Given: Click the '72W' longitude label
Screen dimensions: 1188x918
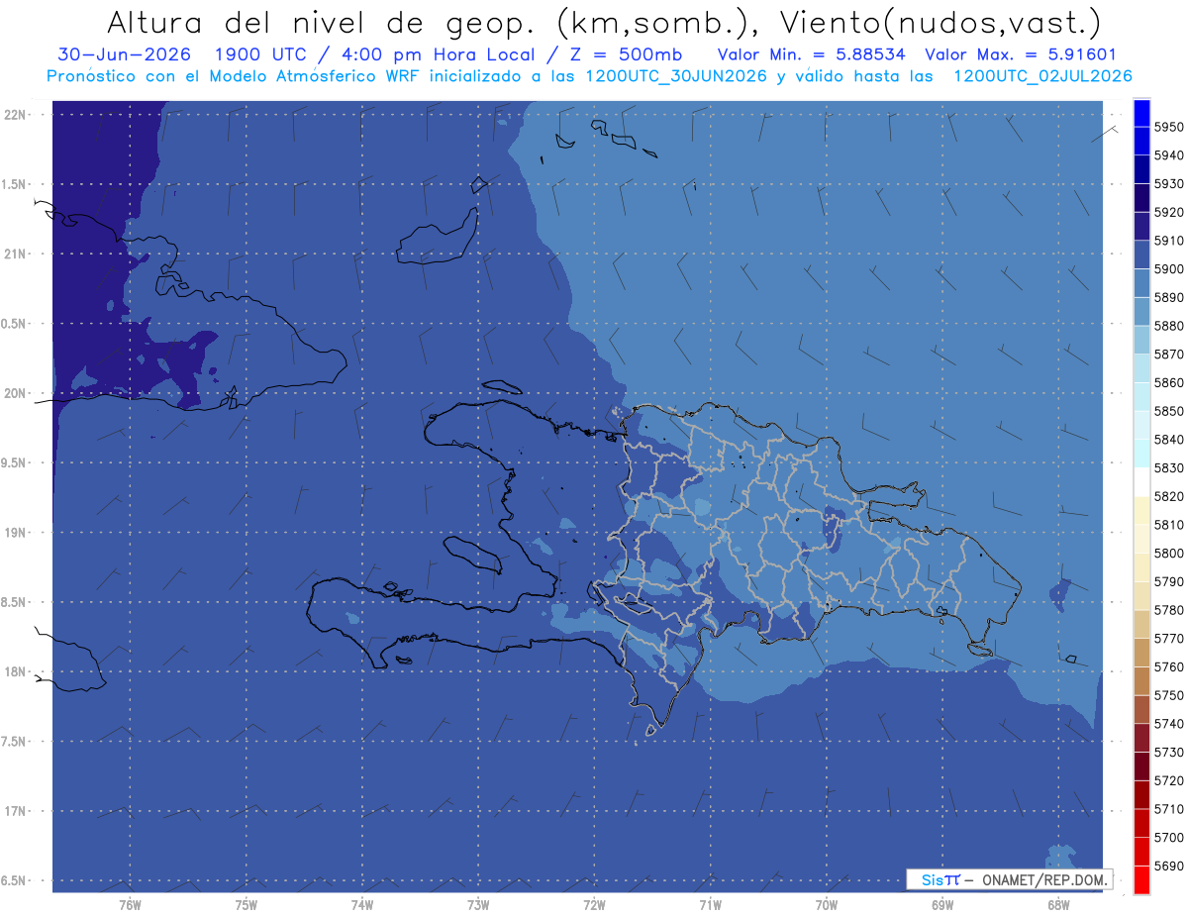Looking at the screenshot, I should pyautogui.click(x=594, y=905).
